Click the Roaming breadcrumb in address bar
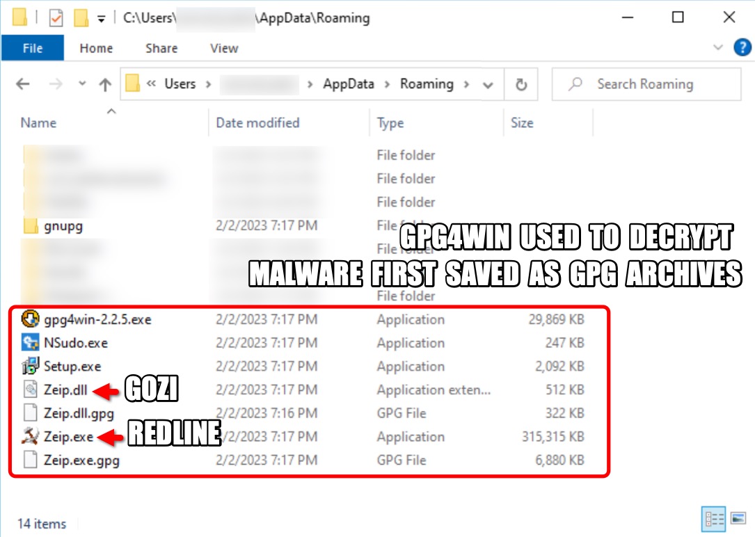 tap(427, 84)
